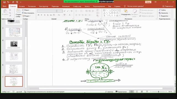Click the Найти find button

[162, 10]
